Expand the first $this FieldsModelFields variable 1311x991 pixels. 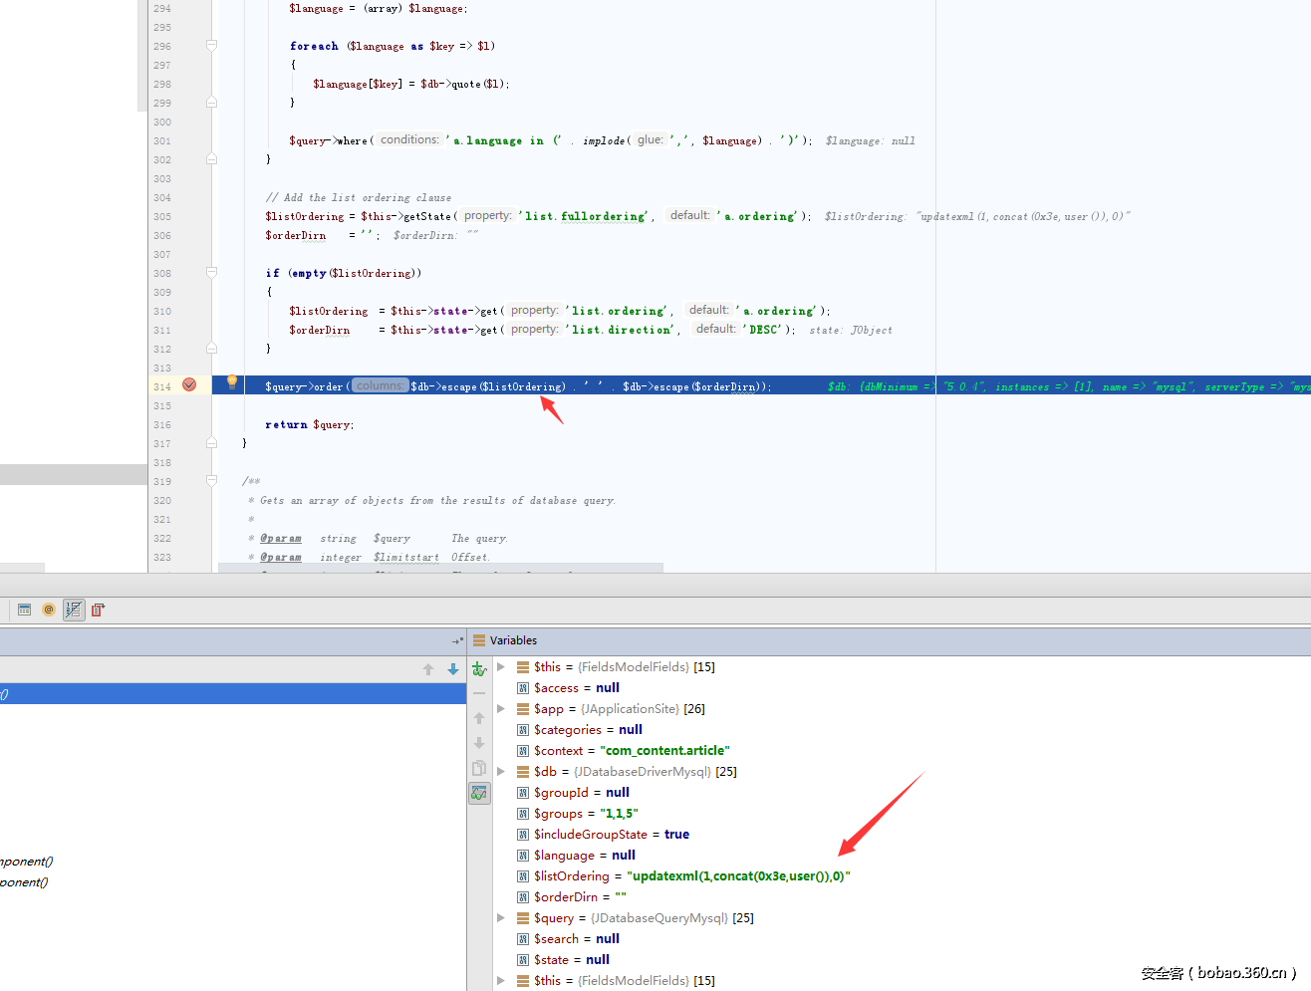[x=501, y=667]
